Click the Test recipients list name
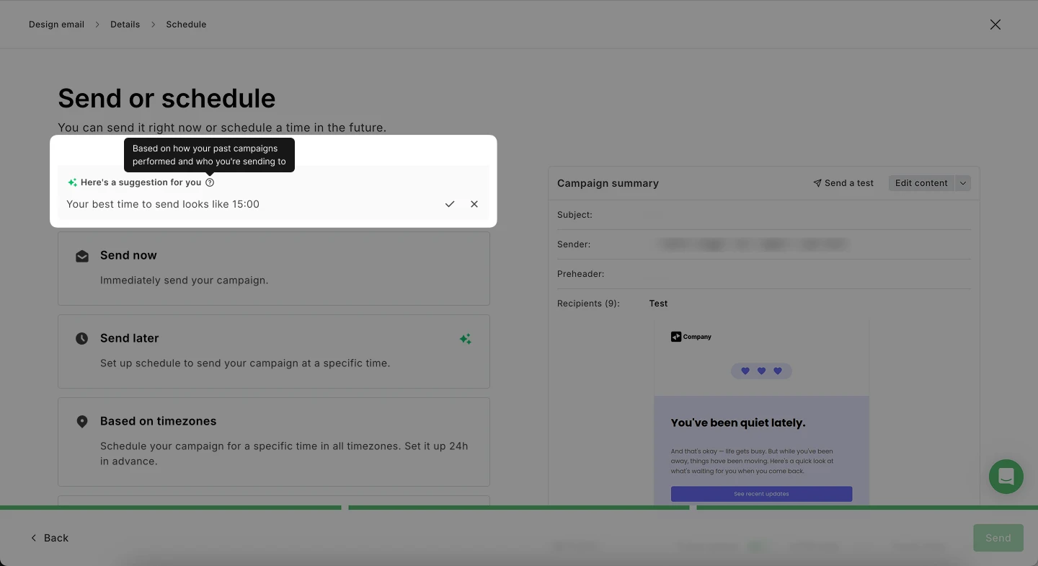This screenshot has width=1038, height=566. point(658,304)
